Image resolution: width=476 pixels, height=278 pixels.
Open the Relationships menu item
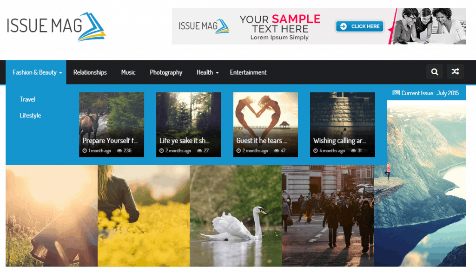[90, 72]
